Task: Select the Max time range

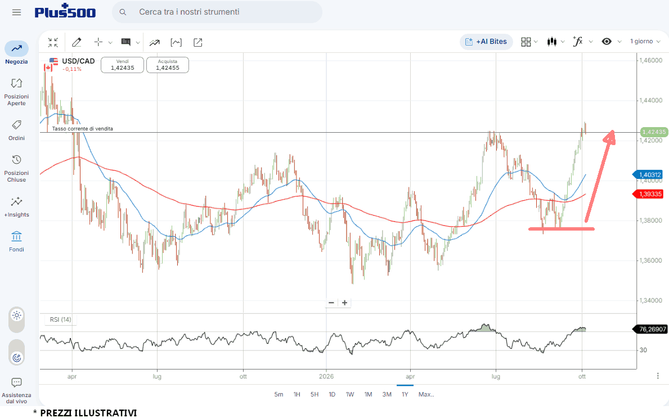Action: (426, 394)
